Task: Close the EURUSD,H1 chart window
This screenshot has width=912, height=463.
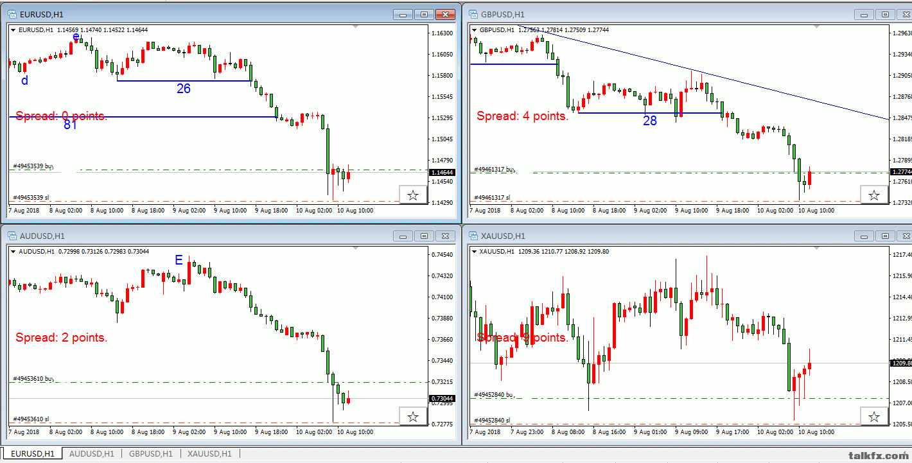Action: click(445, 14)
